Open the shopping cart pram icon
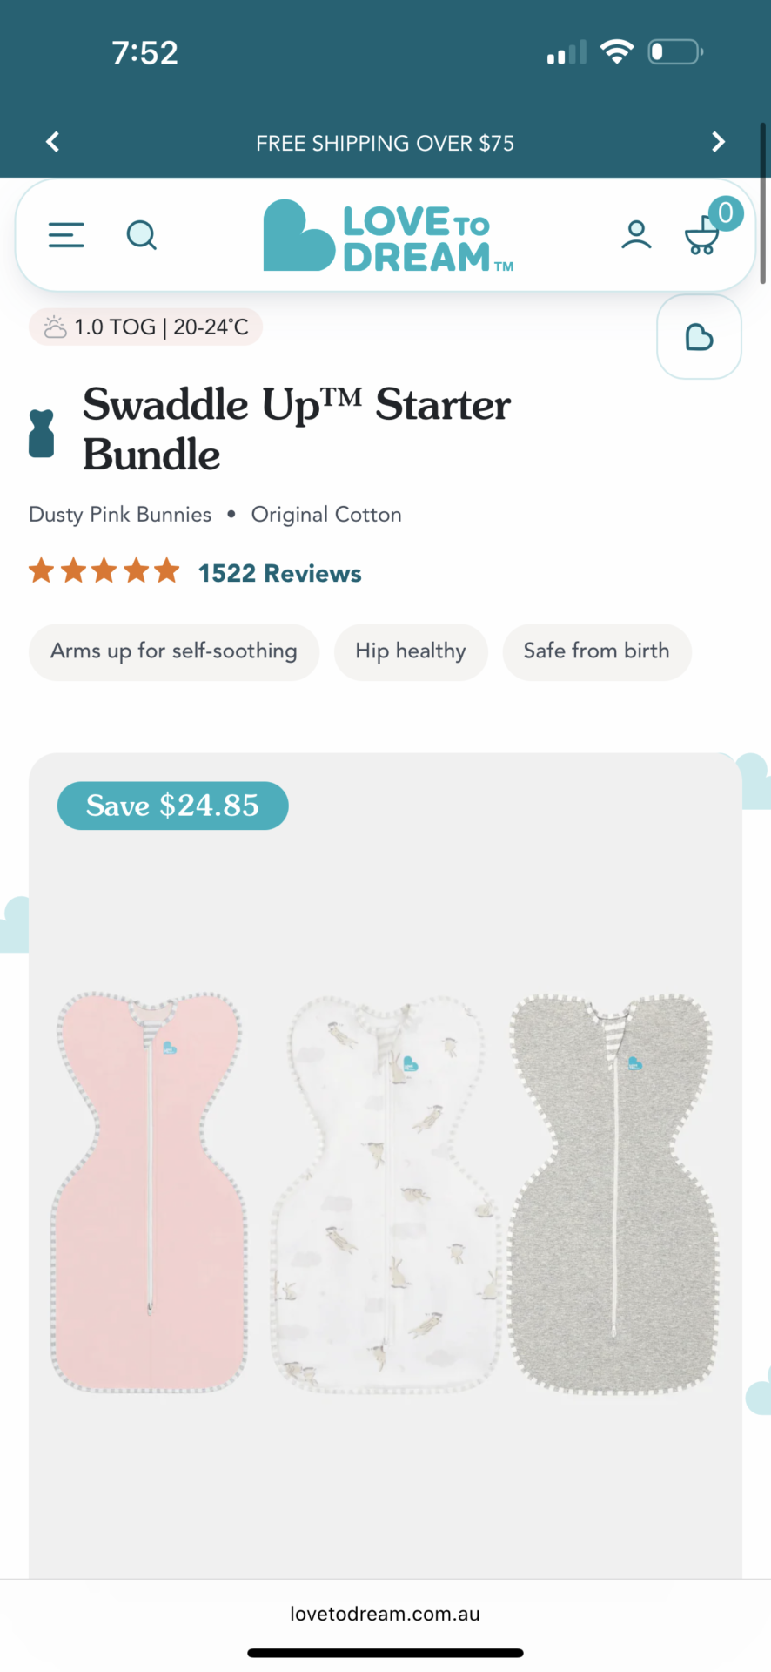Viewport: 771px width, 1672px height. (x=703, y=235)
